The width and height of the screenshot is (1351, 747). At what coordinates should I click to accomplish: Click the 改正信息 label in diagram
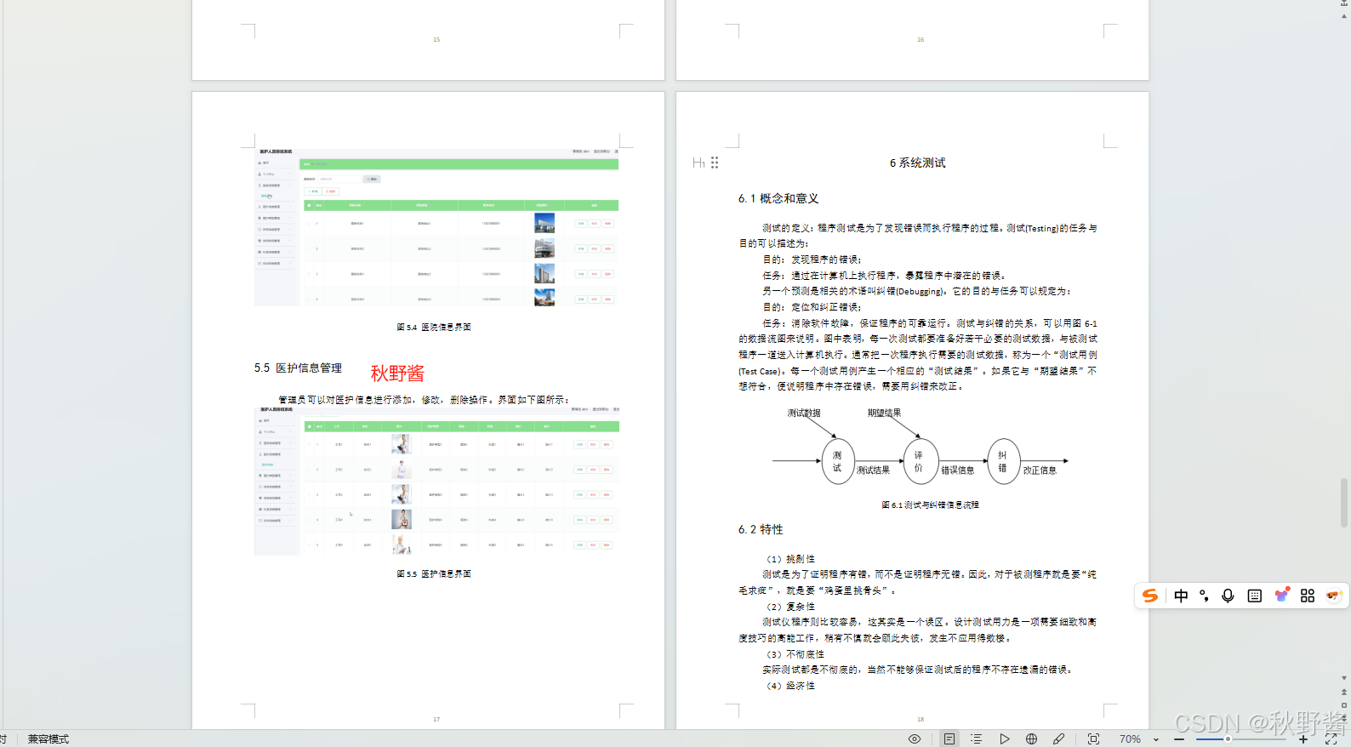(1040, 470)
